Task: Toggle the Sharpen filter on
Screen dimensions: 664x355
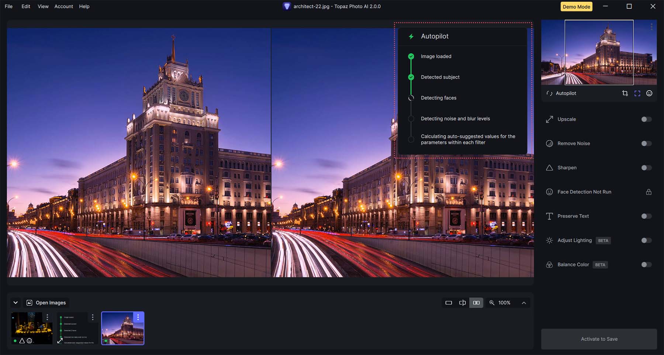Action: pyautogui.click(x=646, y=168)
